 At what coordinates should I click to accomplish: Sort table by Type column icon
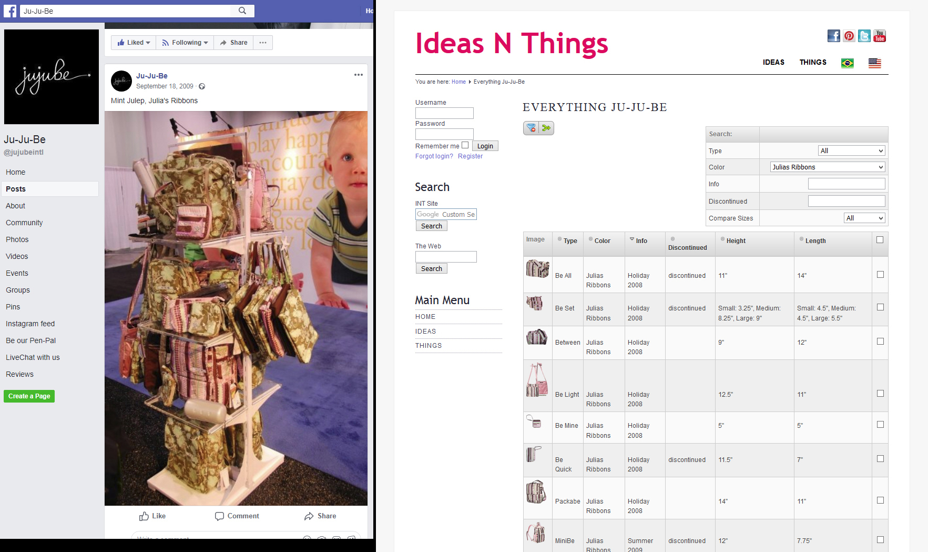click(560, 239)
